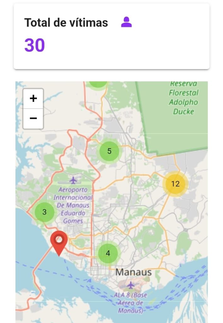Zoom in on the map

pyautogui.click(x=33, y=99)
